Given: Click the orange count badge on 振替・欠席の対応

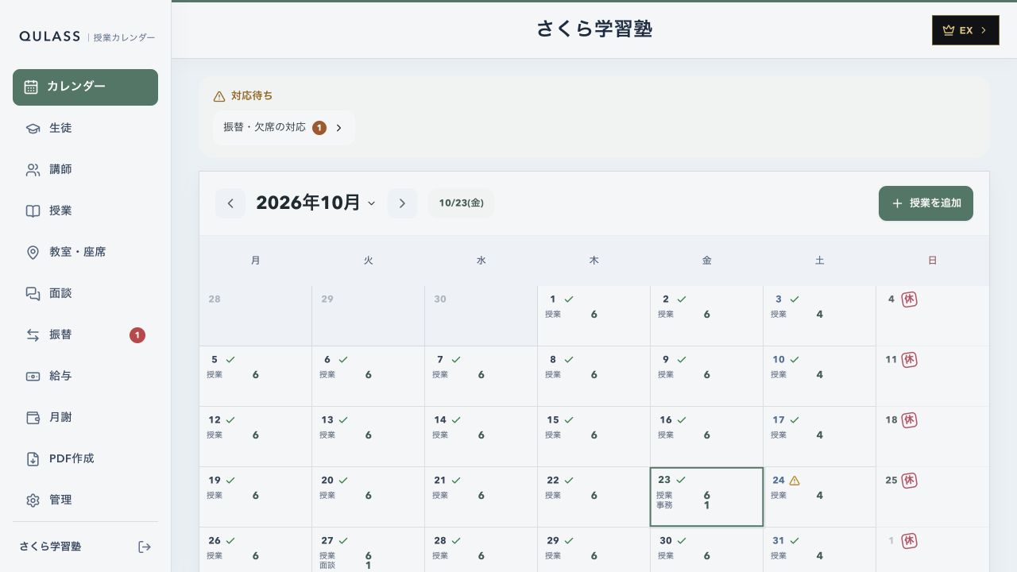Looking at the screenshot, I should coord(319,128).
